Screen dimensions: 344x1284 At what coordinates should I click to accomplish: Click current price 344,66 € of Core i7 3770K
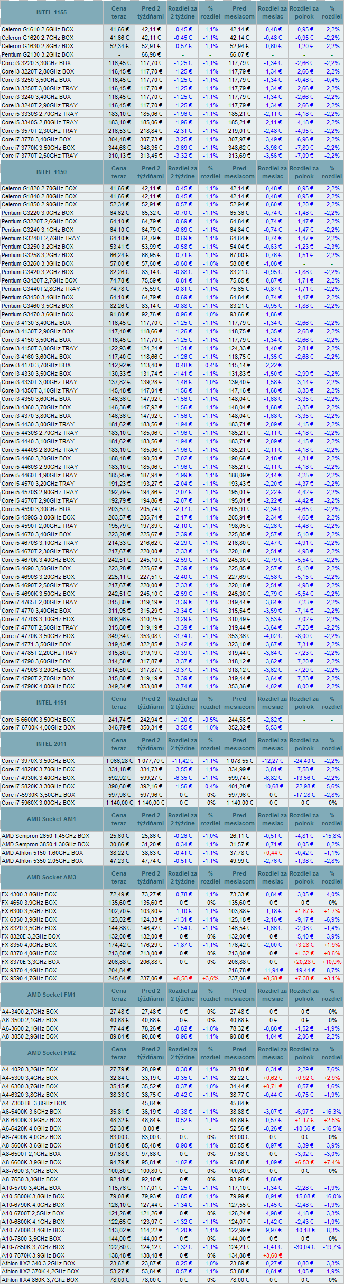tap(119, 148)
